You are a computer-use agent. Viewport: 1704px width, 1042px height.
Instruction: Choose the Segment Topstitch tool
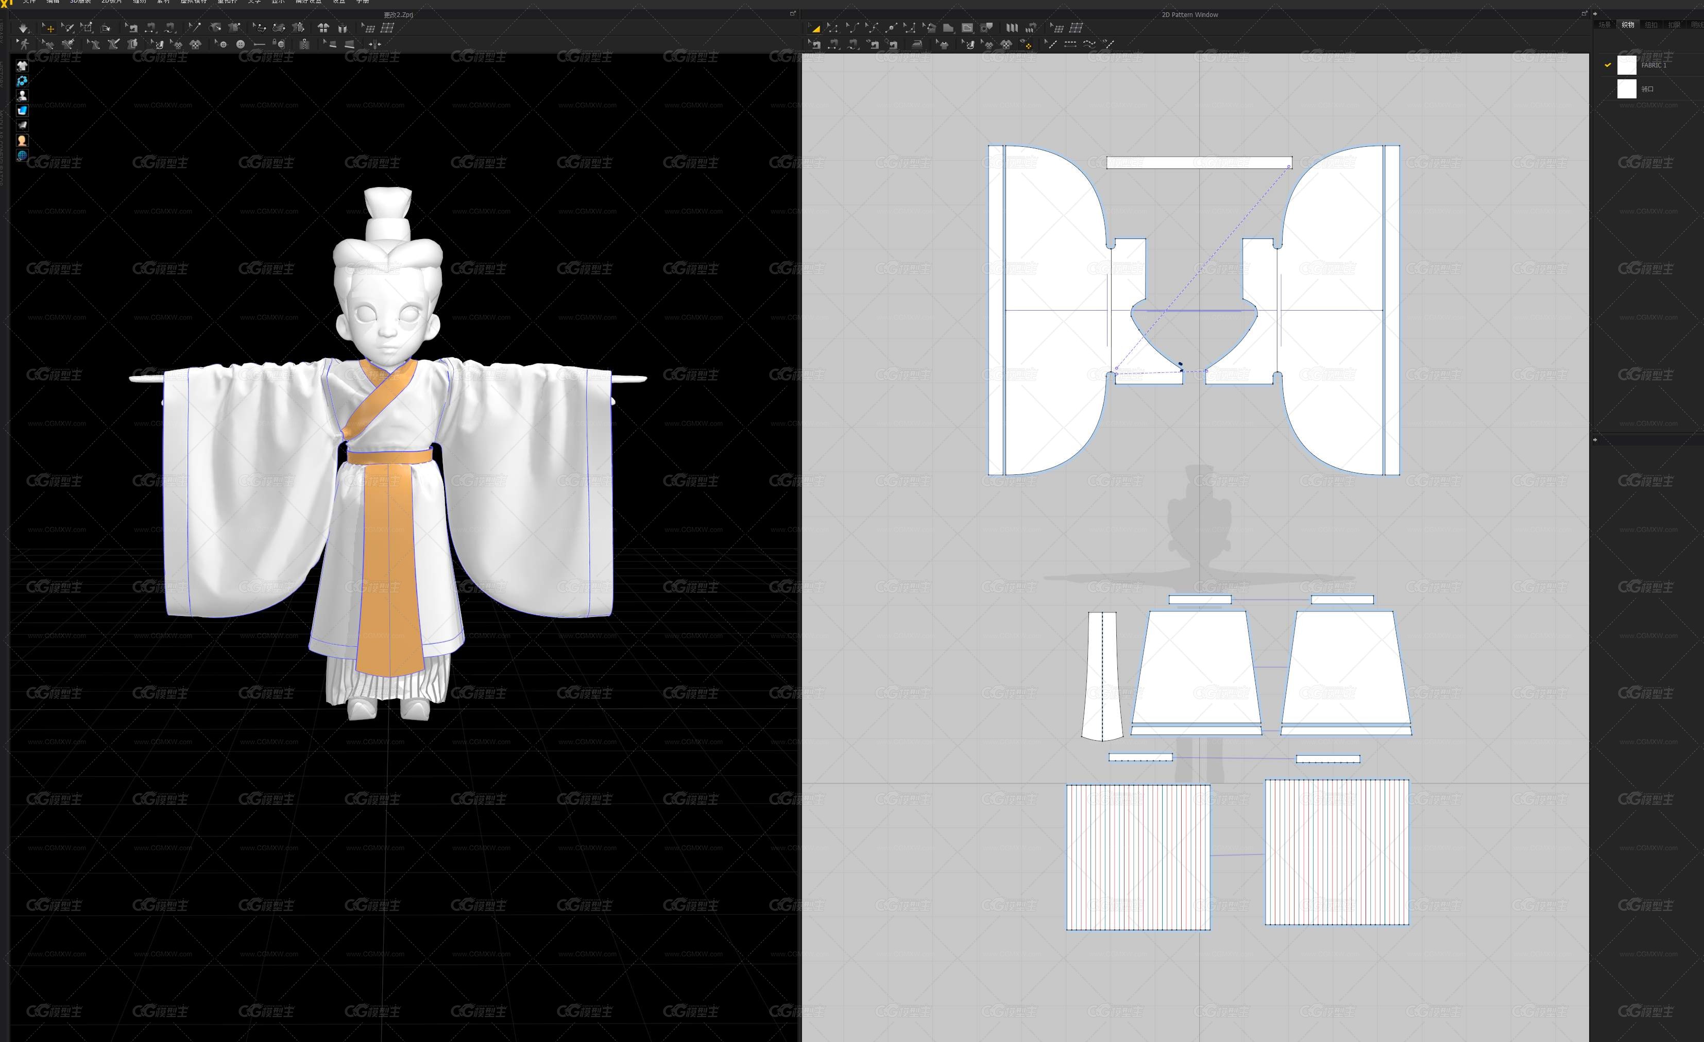click(1070, 44)
